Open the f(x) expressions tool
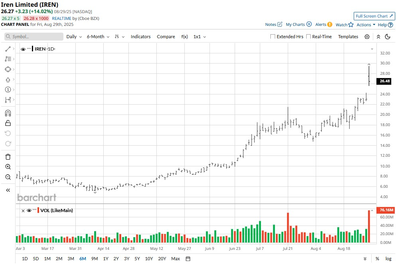Screen dimensions: 396x265 pyautogui.click(x=184, y=37)
